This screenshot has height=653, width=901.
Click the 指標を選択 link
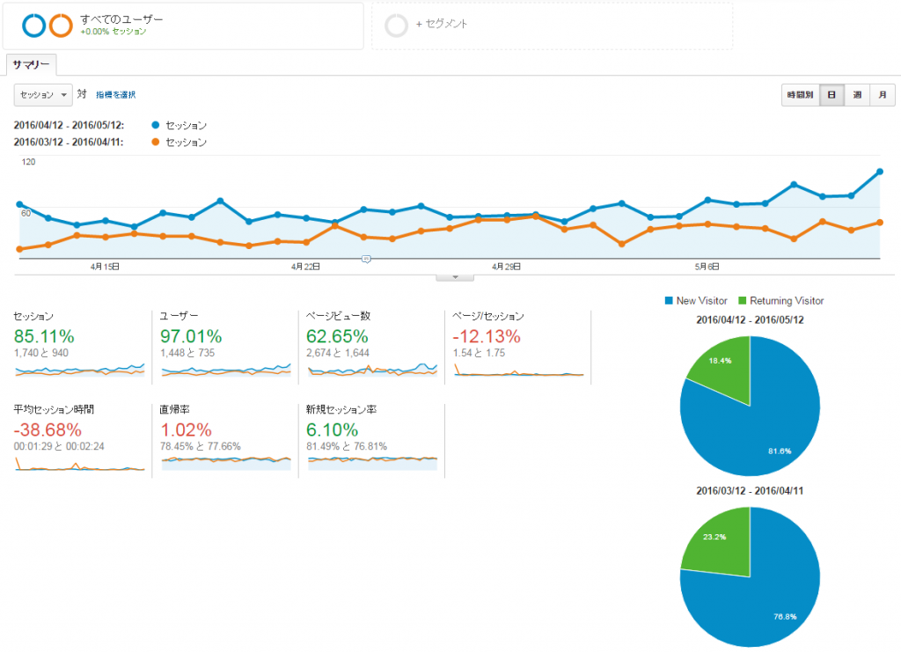(x=115, y=95)
